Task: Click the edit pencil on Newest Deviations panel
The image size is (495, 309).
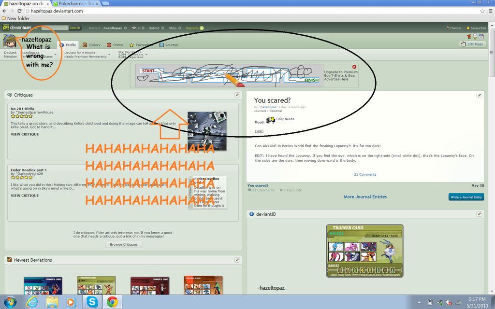Action: click(237, 260)
